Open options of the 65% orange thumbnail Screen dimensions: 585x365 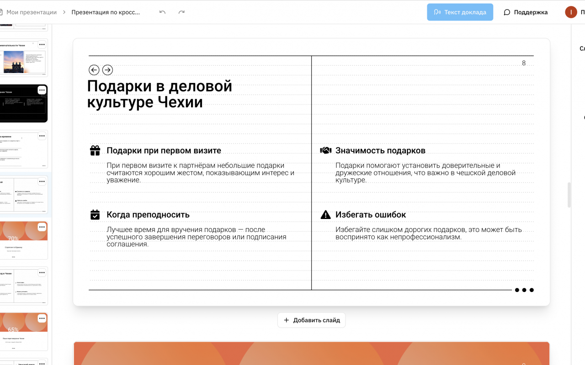pyautogui.click(x=42, y=318)
